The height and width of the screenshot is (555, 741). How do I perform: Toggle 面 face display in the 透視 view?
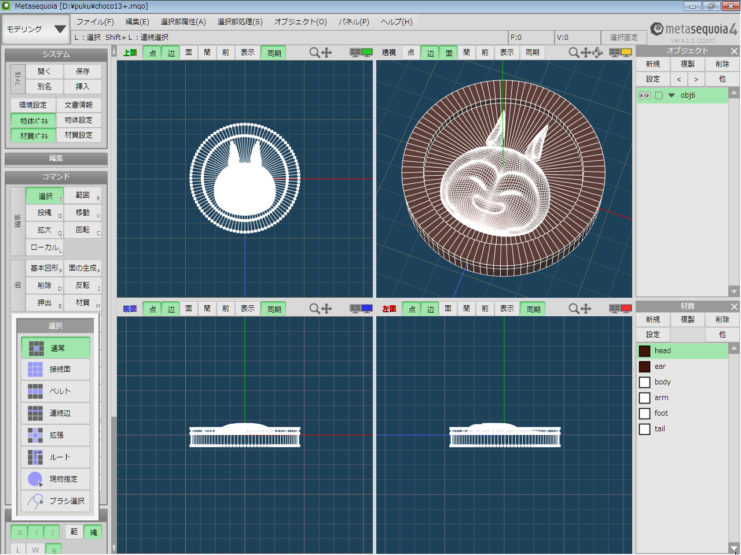click(x=449, y=53)
